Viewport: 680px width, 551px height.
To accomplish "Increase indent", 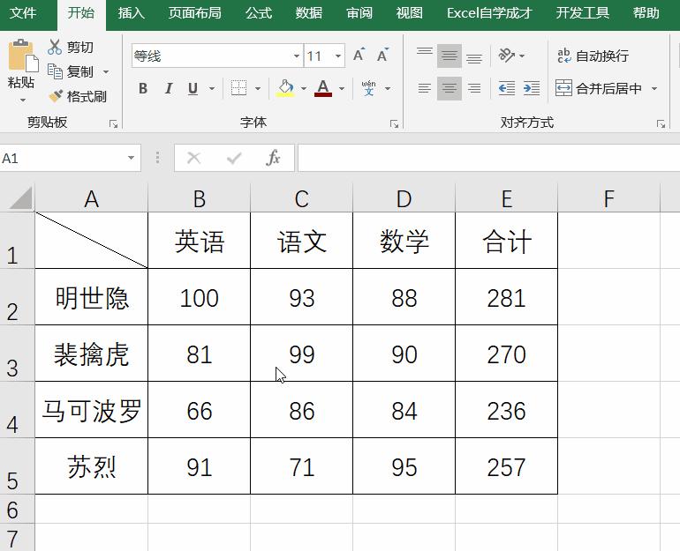I will tap(532, 88).
